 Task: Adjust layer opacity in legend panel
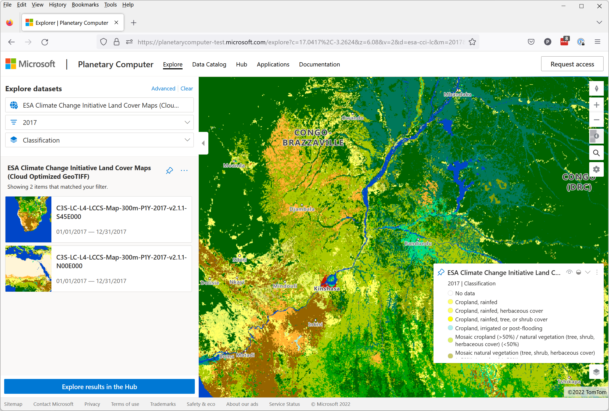point(578,272)
